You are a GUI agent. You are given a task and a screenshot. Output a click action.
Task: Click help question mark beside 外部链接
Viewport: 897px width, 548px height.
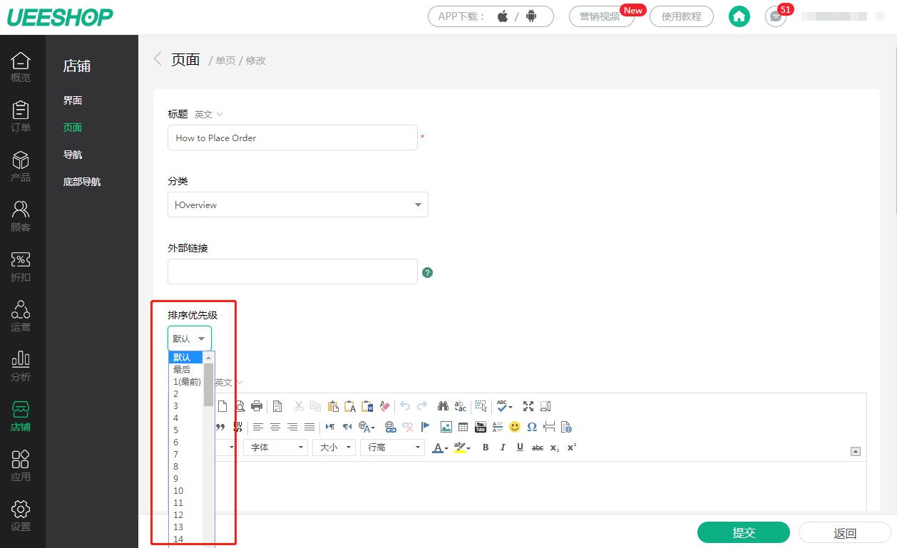coord(428,272)
